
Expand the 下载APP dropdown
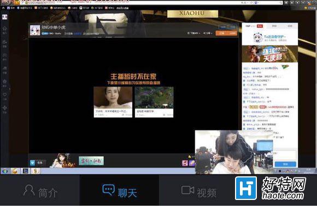pyautogui.click(x=193, y=33)
